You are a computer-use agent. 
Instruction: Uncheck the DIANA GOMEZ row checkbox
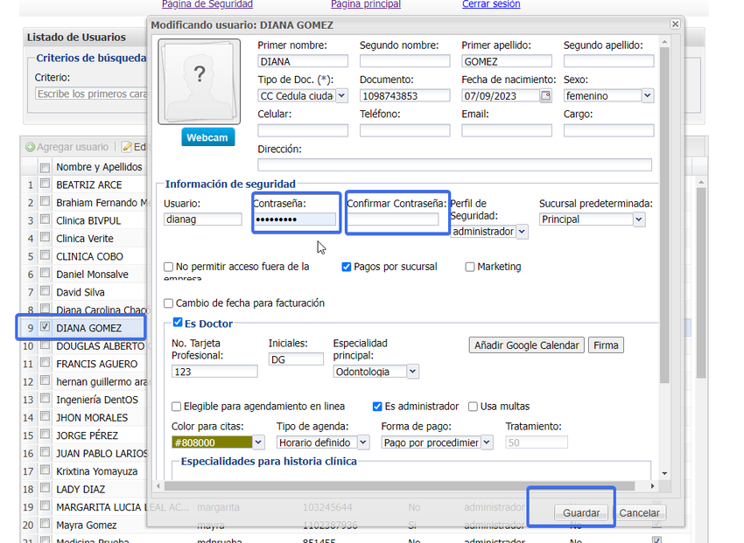pyautogui.click(x=45, y=326)
